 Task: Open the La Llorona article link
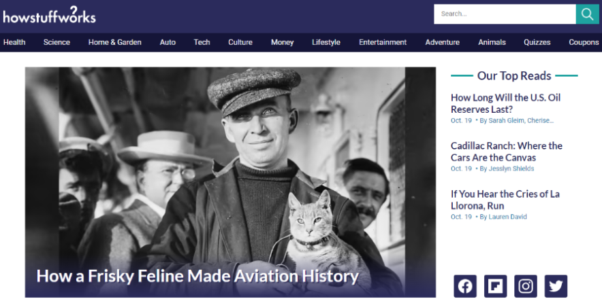click(505, 200)
